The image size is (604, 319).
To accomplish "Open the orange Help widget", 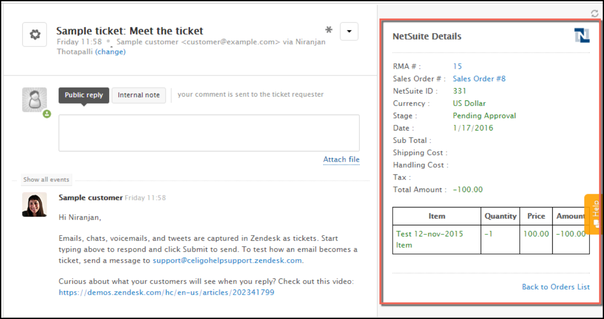I will click(594, 214).
